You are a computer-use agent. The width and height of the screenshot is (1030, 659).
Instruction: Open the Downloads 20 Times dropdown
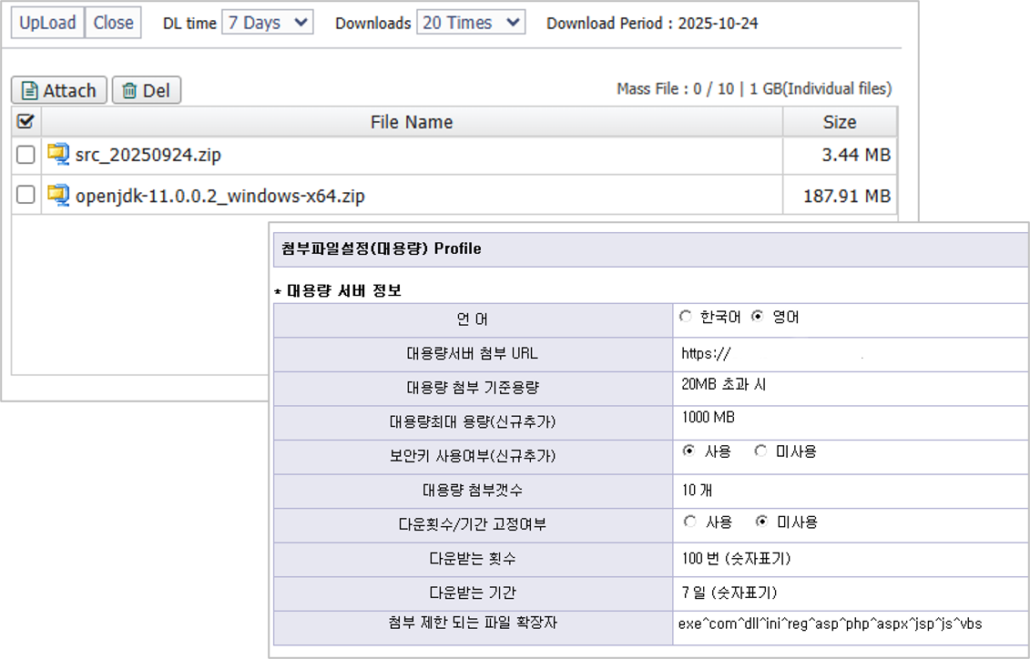pyautogui.click(x=470, y=23)
